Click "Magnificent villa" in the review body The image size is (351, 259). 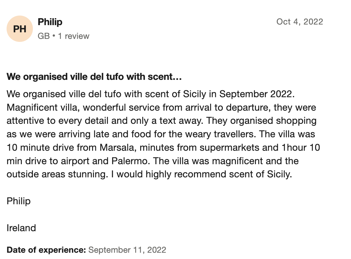[42, 107]
